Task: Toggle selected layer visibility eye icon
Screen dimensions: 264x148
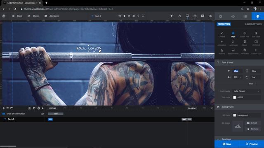Action: click(134, 16)
